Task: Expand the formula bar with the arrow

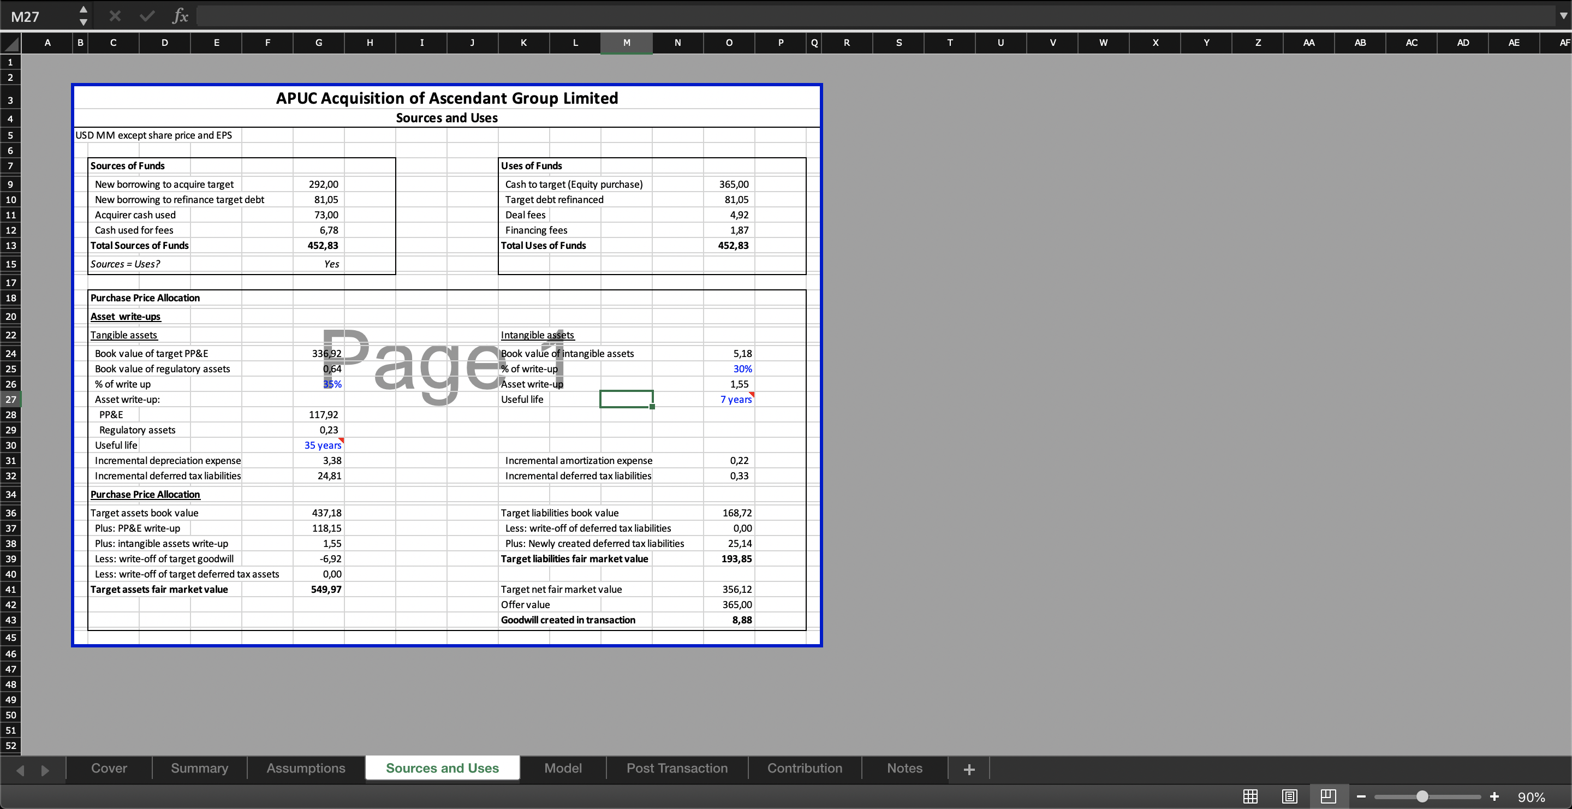Action: pos(1563,16)
